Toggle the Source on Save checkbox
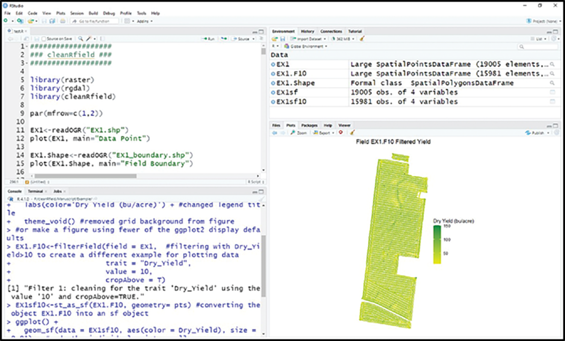The width and height of the screenshot is (565, 341). pyautogui.click(x=44, y=39)
